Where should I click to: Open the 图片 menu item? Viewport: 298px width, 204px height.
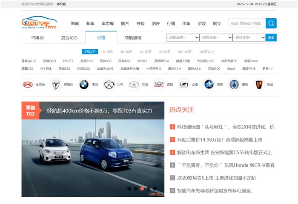(125, 23)
